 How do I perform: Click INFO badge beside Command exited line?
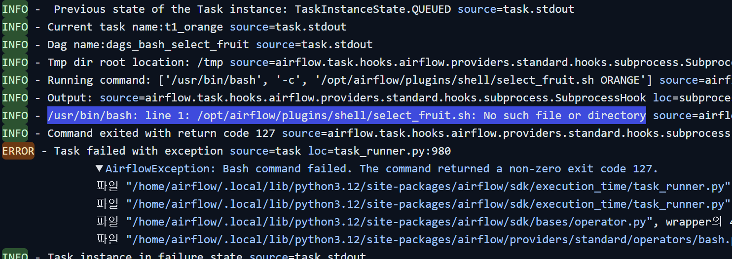pos(15,133)
